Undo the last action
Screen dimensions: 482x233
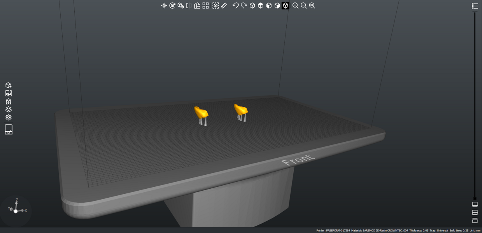235,5
